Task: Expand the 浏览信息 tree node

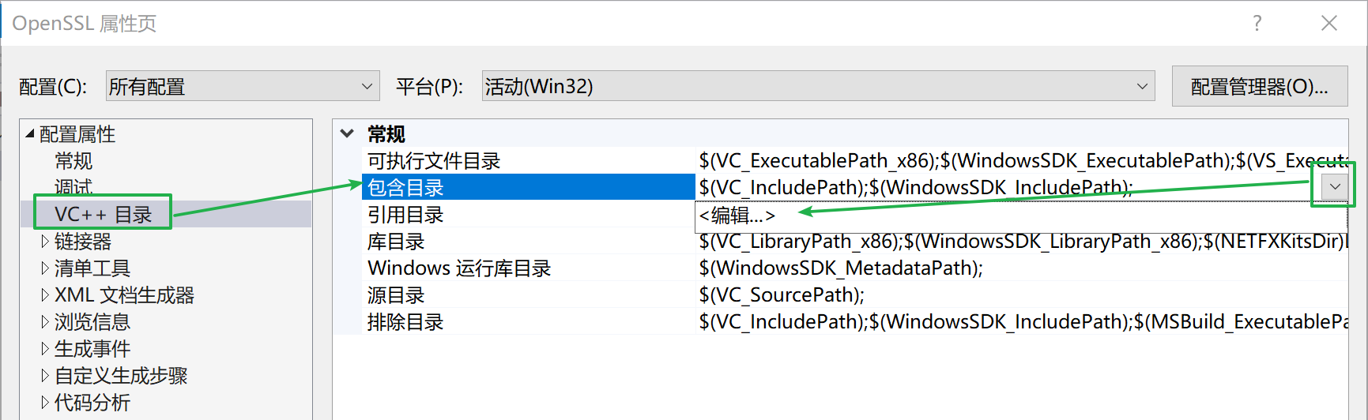Action: coord(45,322)
